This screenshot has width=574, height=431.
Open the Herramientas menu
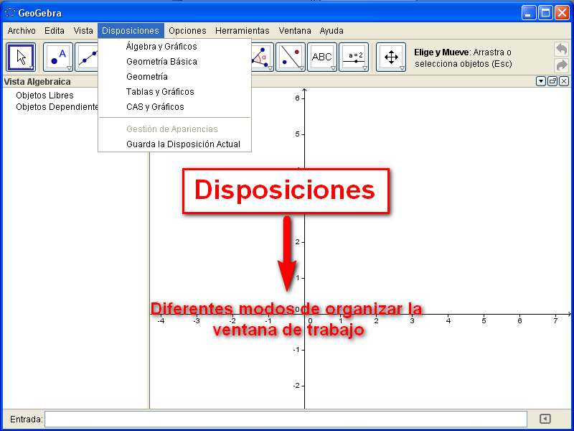242,31
